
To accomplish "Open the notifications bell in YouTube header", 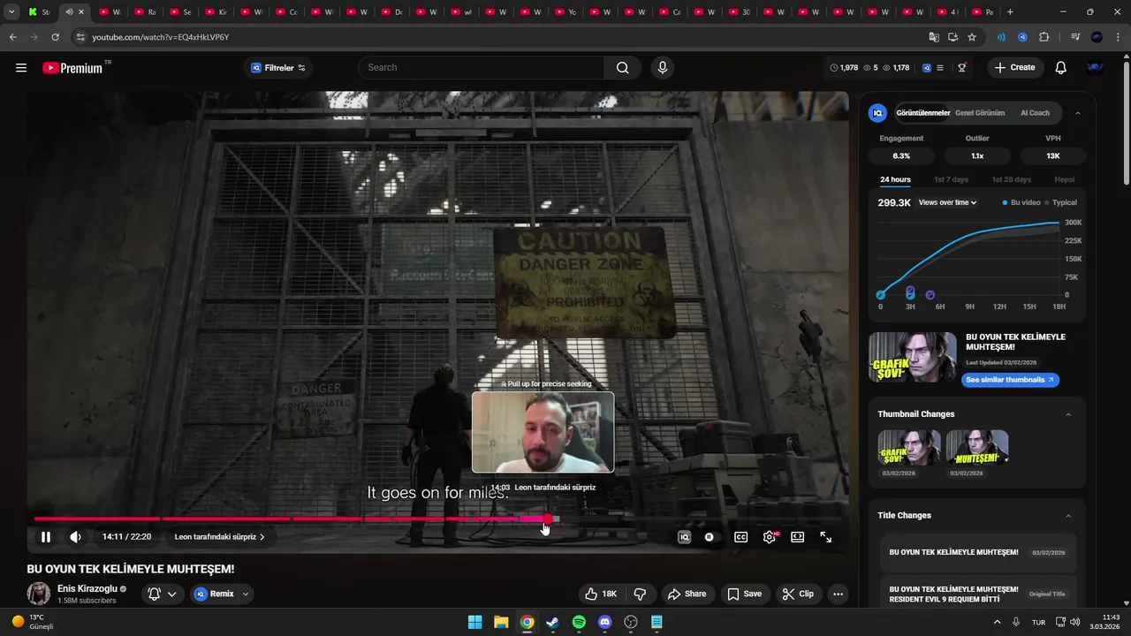I will [1061, 68].
